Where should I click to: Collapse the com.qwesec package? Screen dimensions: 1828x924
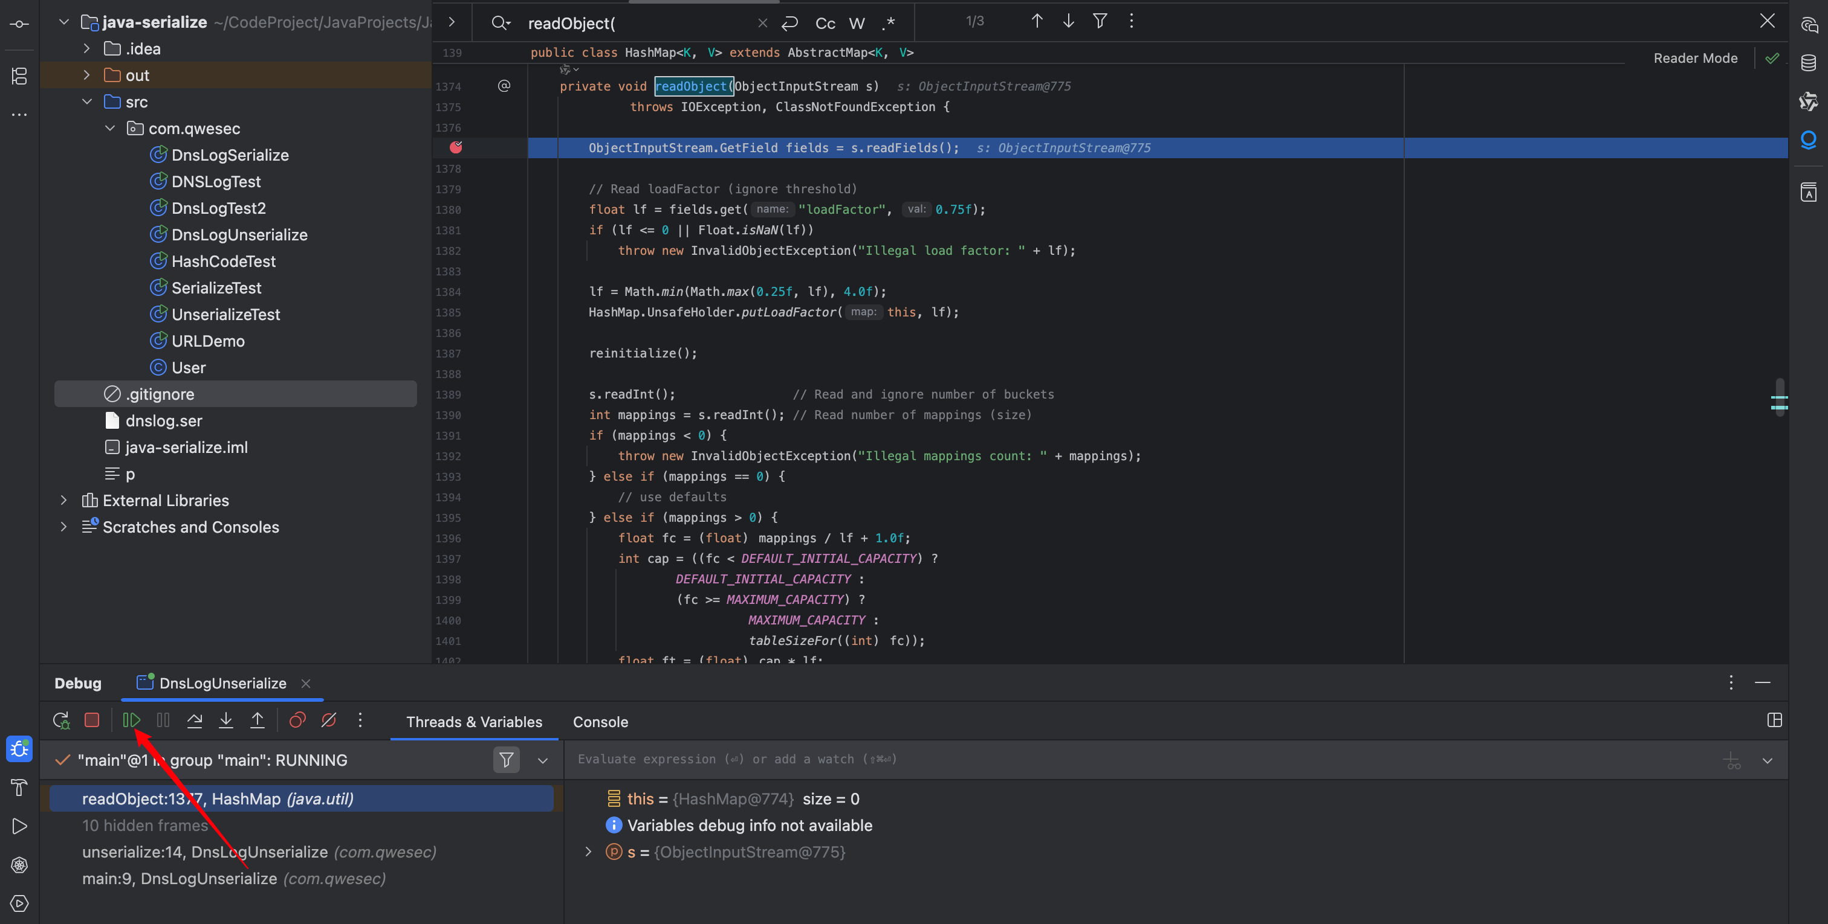click(x=110, y=129)
